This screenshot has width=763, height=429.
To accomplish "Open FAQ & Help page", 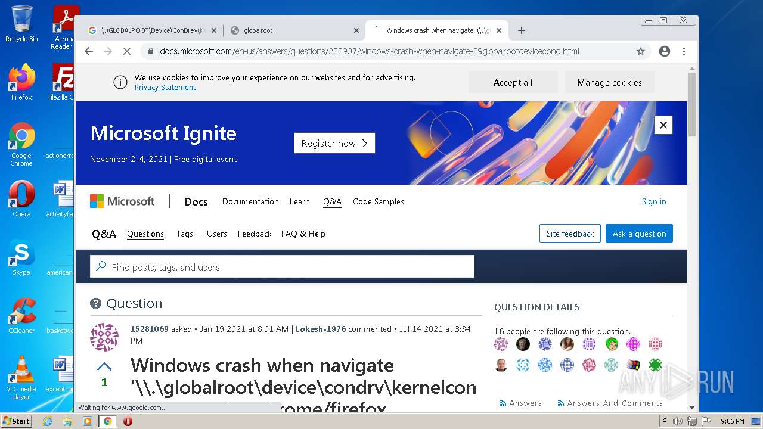I will 303,234.
